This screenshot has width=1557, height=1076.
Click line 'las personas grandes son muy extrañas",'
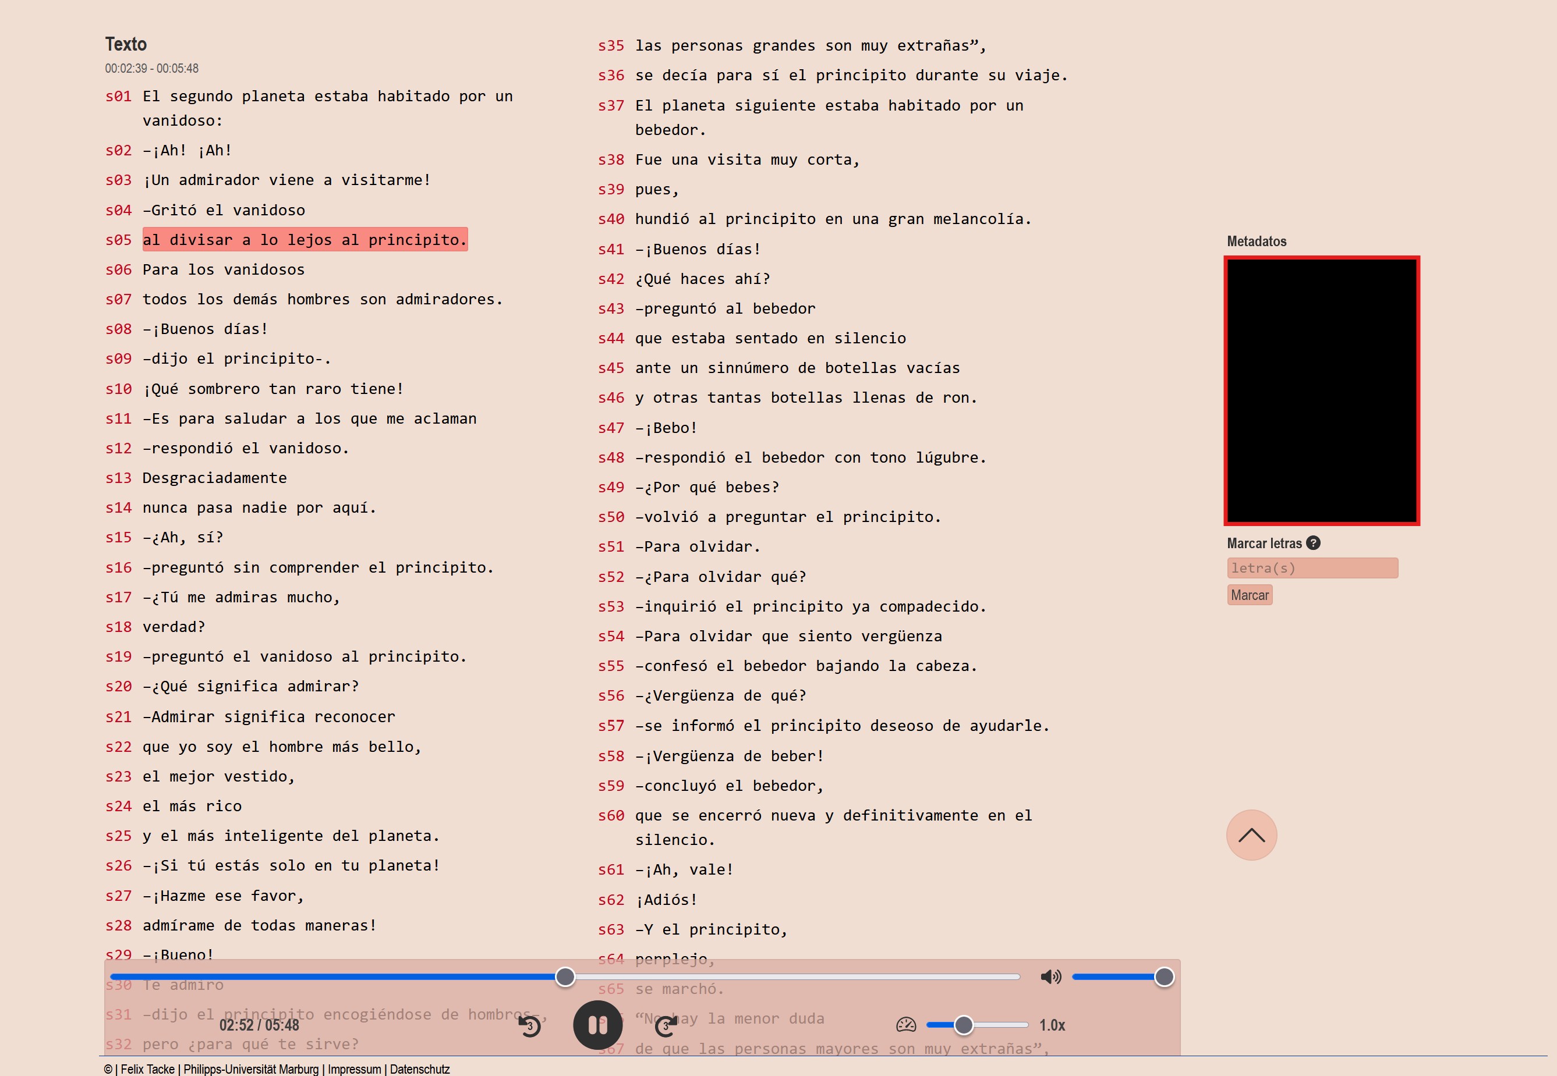tap(811, 45)
